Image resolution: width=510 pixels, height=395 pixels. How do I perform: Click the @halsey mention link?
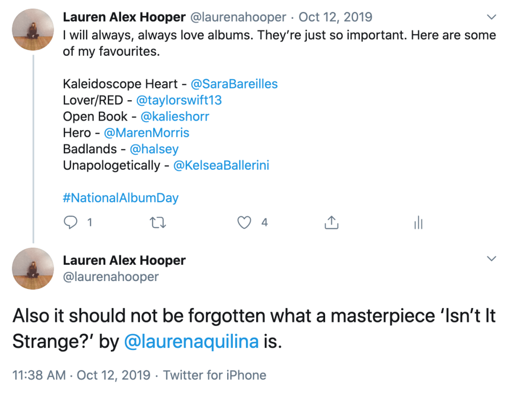click(x=154, y=149)
